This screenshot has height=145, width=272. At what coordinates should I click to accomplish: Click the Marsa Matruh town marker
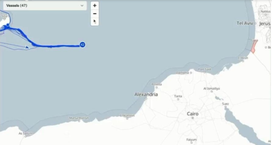(x=79, y=121)
